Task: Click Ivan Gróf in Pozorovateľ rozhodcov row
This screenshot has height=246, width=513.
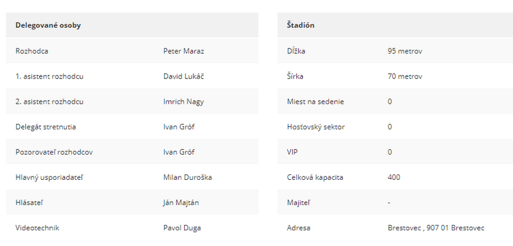Action: pyautogui.click(x=179, y=152)
